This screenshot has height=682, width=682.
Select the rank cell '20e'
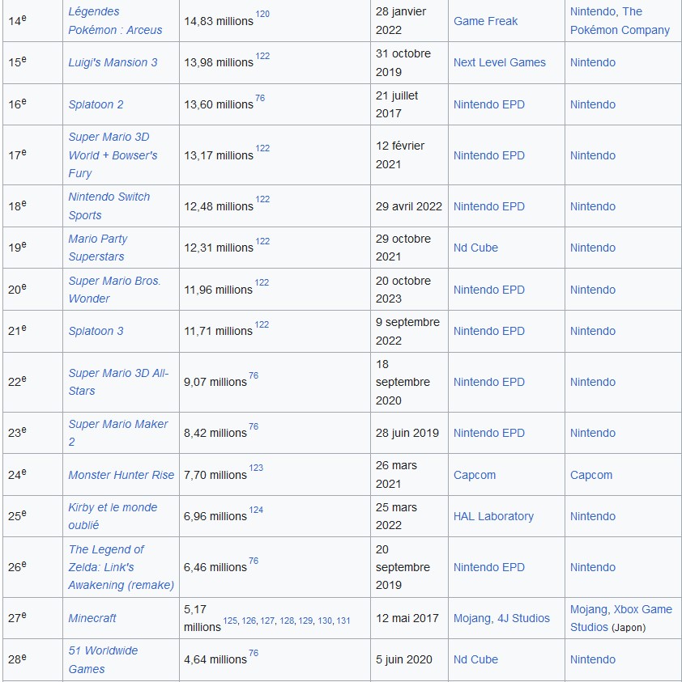pos(32,290)
